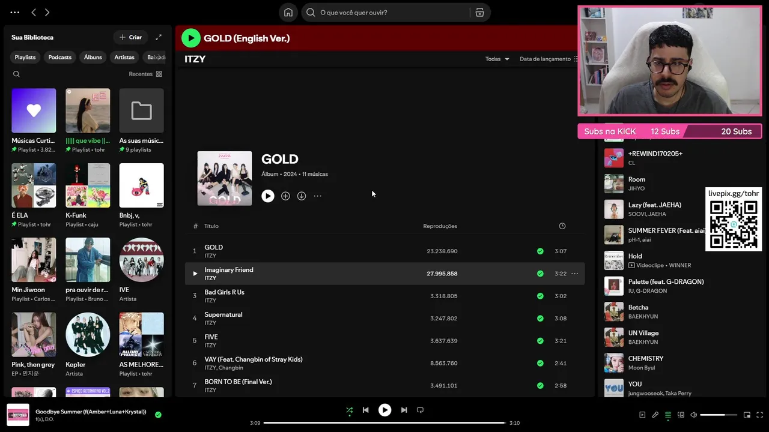This screenshot has width=769, height=432.
Task: Click GOLD album cover art
Action: pyautogui.click(x=225, y=178)
